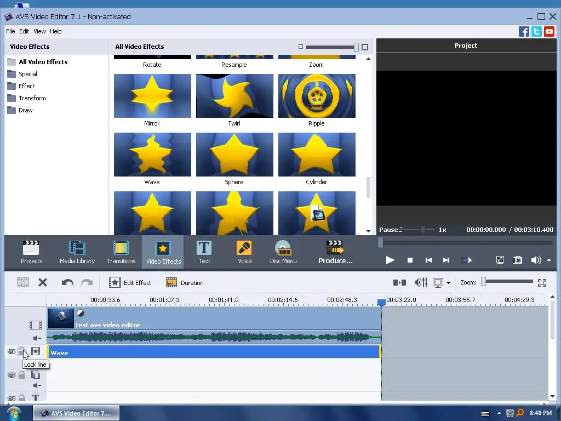Viewport: 561px width, 421px height.
Task: Delete selected timeline item
Action: [x=43, y=283]
